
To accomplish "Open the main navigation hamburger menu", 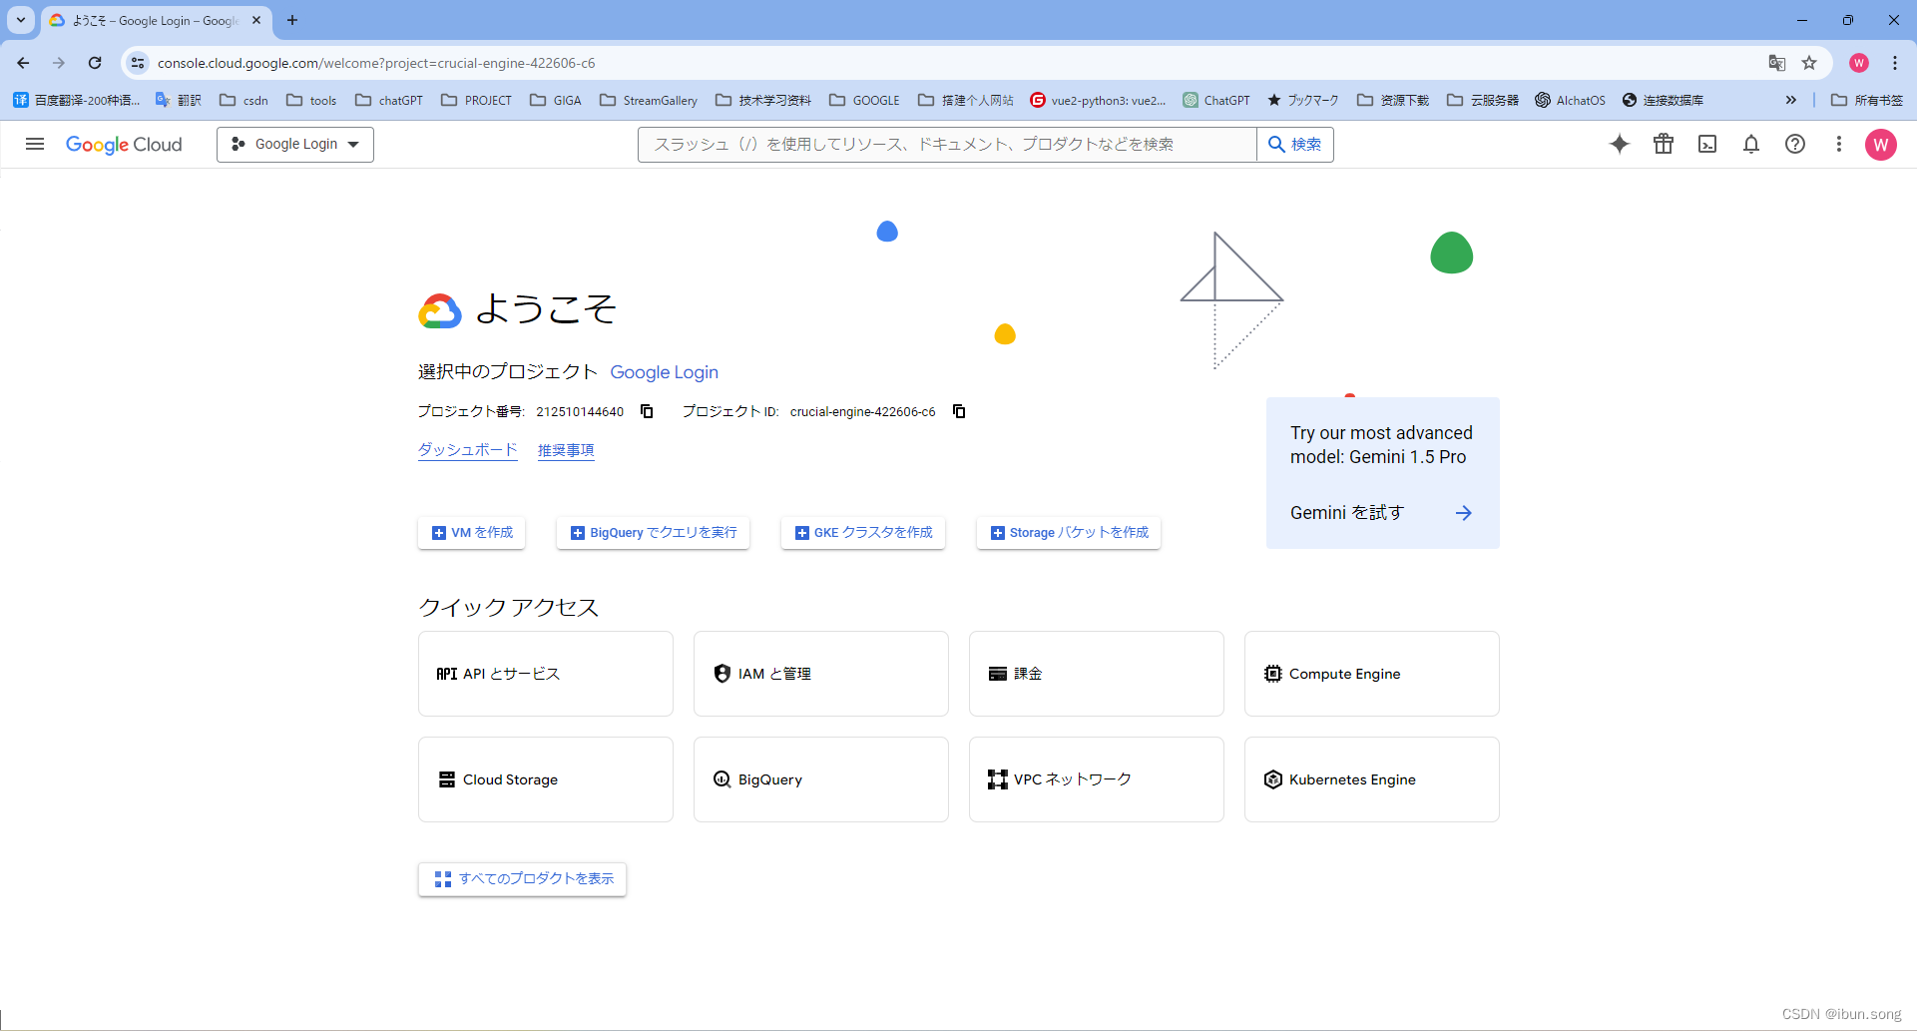I will (35, 144).
